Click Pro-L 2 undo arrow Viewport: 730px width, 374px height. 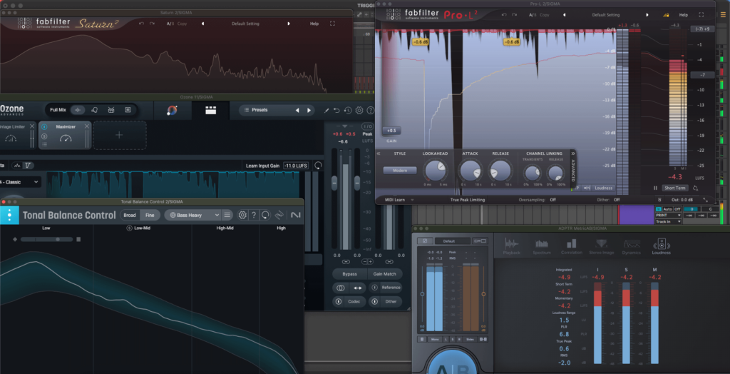(503, 15)
